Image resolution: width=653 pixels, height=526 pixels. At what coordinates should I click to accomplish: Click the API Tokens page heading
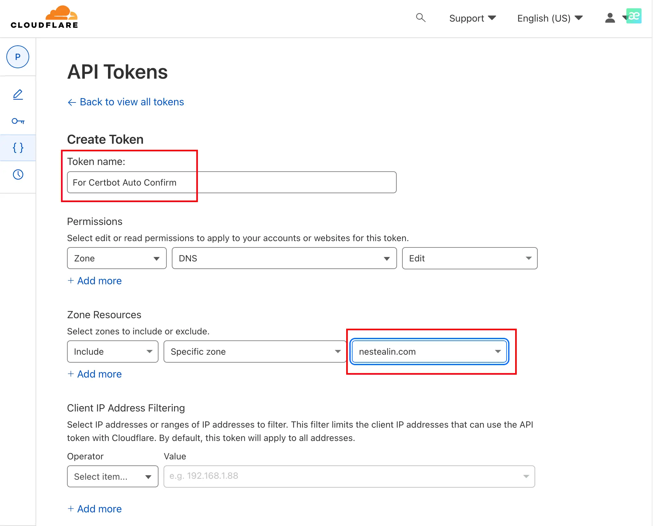coord(118,72)
